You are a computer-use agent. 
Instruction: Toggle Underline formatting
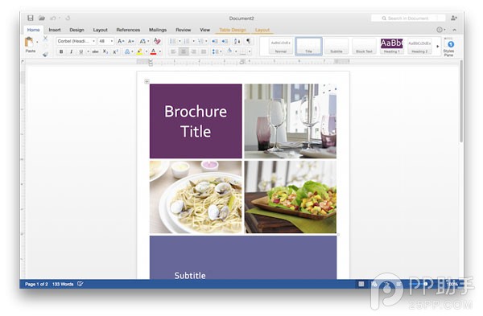[x=81, y=51]
